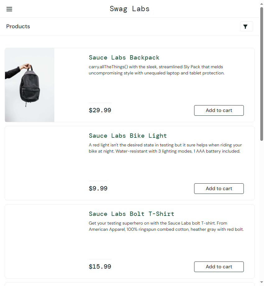Open the hamburger navigation menu
The width and height of the screenshot is (264, 286).
[9, 9]
